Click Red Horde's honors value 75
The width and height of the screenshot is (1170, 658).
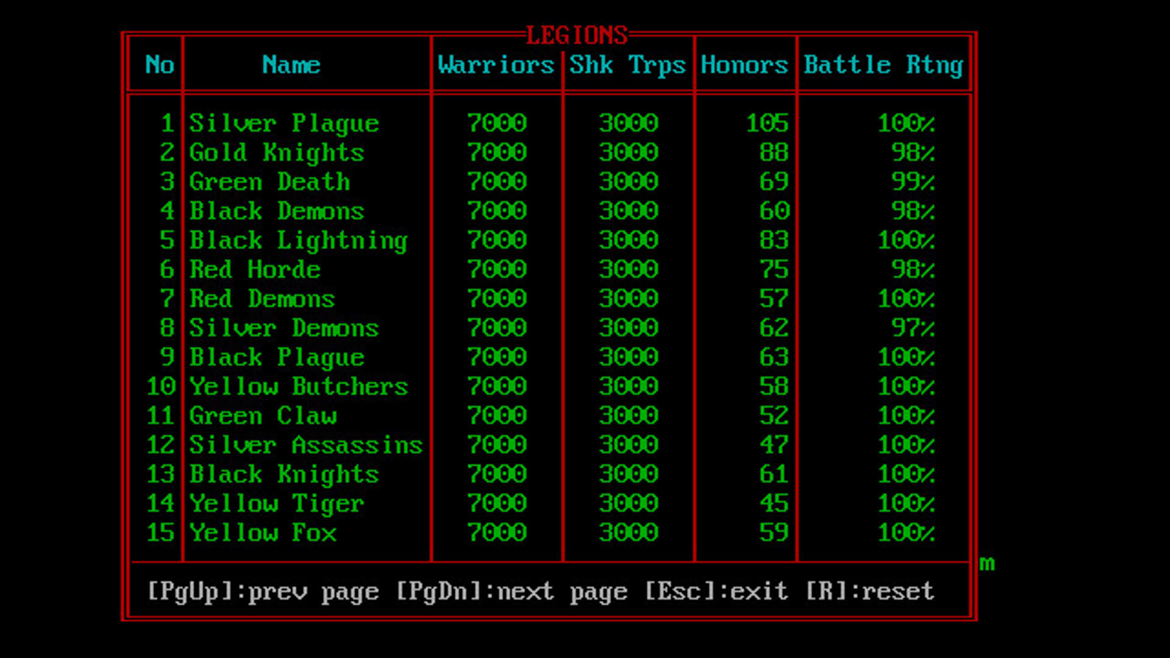pos(774,270)
